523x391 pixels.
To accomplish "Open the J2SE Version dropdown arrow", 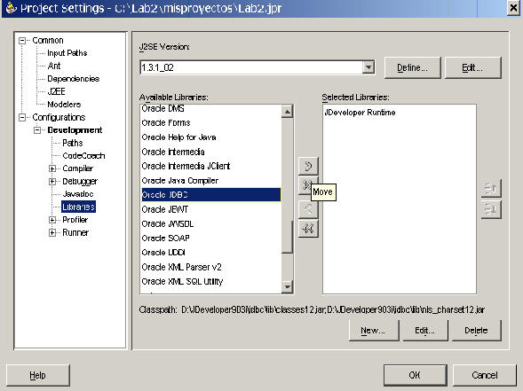I will point(368,67).
